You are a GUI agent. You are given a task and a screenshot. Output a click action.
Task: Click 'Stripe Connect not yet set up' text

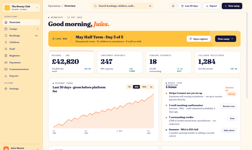(185, 93)
